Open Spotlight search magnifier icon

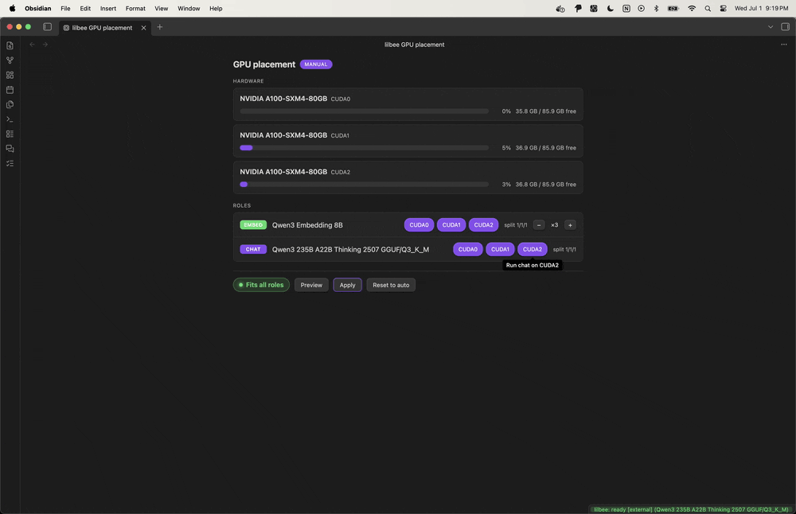[x=708, y=8]
